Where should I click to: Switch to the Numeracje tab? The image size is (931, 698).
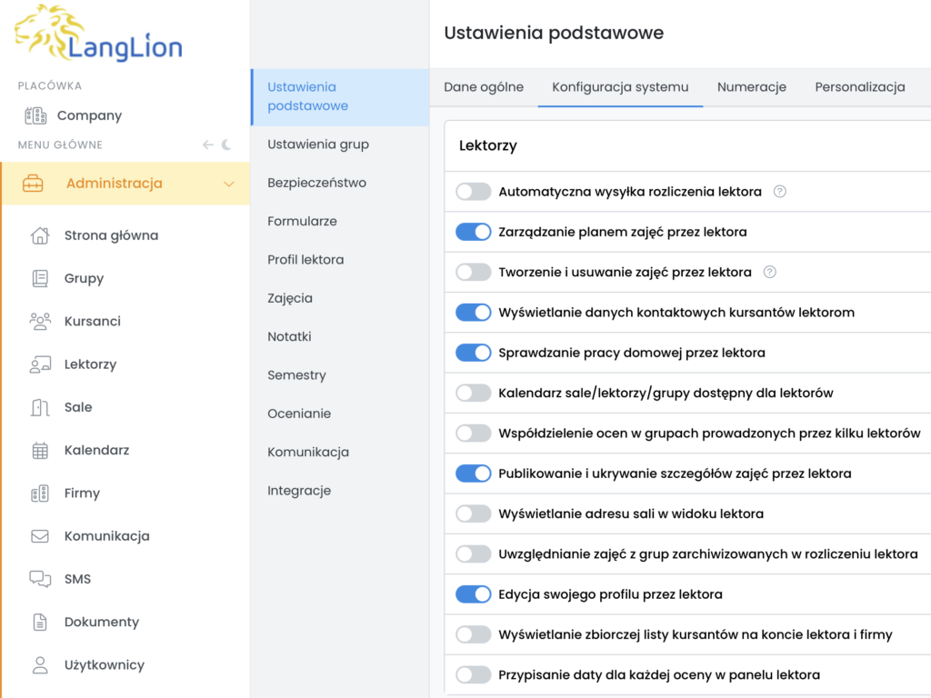coord(751,87)
